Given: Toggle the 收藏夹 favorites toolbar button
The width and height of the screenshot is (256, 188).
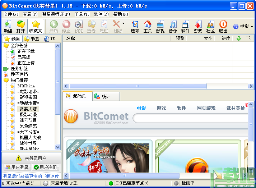Looking at the screenshot, I should pos(36,26).
